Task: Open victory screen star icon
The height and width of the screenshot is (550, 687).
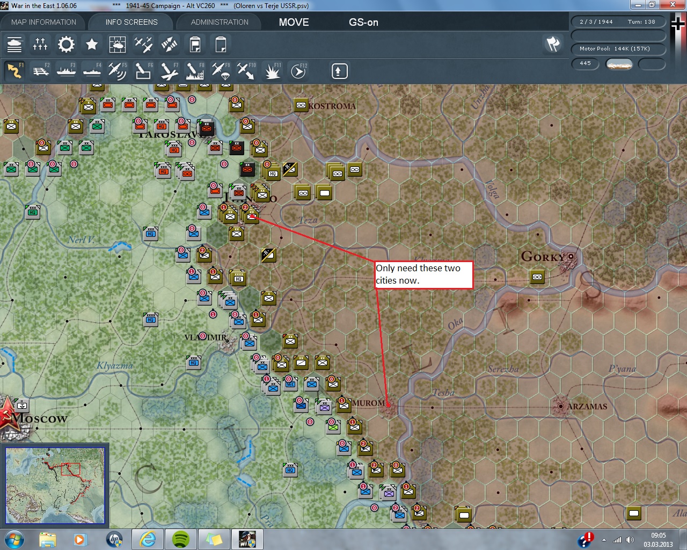Action: [92, 44]
